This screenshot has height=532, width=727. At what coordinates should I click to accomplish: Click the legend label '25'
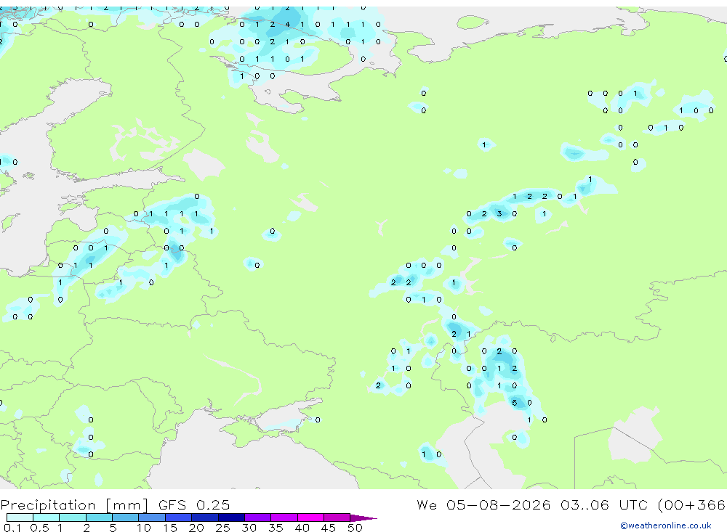point(222,528)
